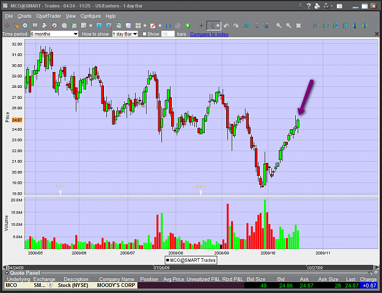
Task: Open the Charts menu
Action: pos(24,16)
